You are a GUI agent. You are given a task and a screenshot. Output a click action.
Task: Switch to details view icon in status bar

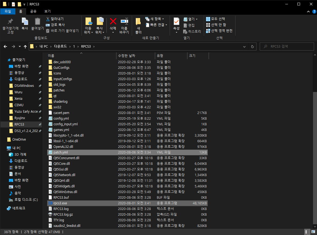307,232
